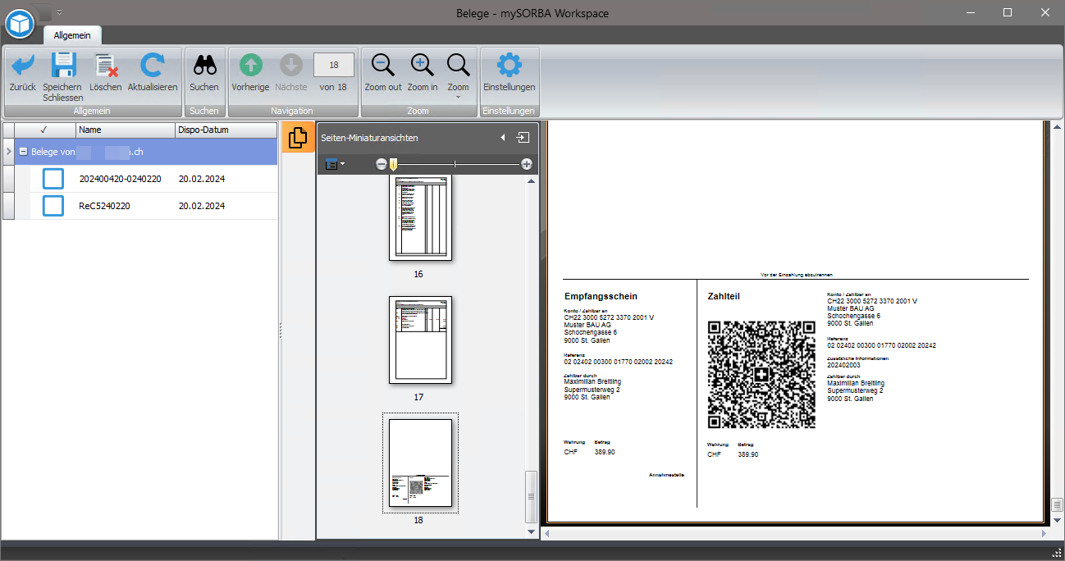This screenshot has width=1065, height=561.
Task: Click the 'von 18' page count label
Action: (x=333, y=87)
